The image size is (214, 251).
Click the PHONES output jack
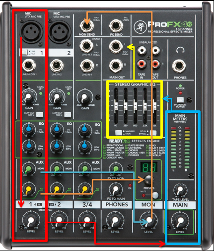pos(179,66)
